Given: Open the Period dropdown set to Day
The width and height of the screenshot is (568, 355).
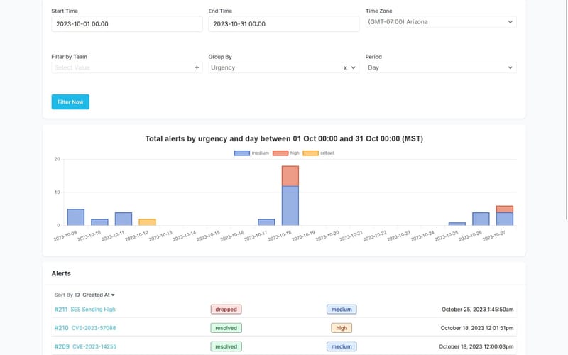Looking at the screenshot, I should [x=440, y=68].
